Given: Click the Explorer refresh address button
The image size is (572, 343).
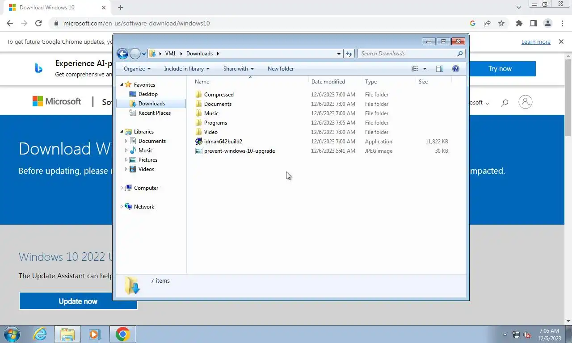Looking at the screenshot, I should point(349,54).
